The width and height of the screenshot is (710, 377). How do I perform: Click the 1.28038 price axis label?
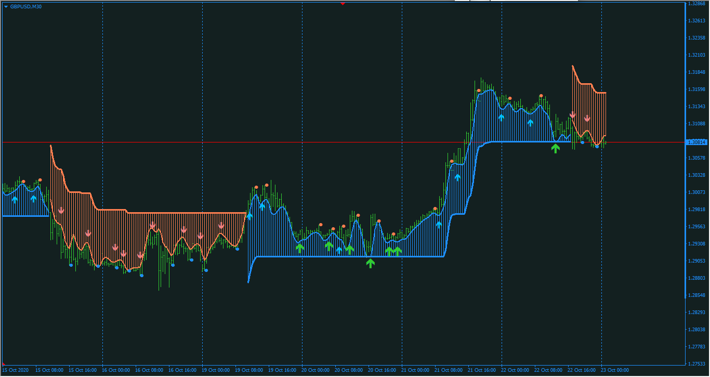696,330
